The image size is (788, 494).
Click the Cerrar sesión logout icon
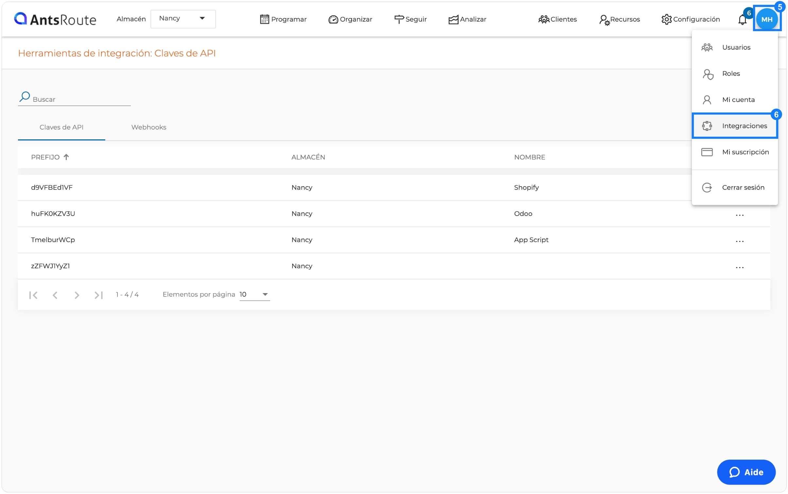[707, 187]
